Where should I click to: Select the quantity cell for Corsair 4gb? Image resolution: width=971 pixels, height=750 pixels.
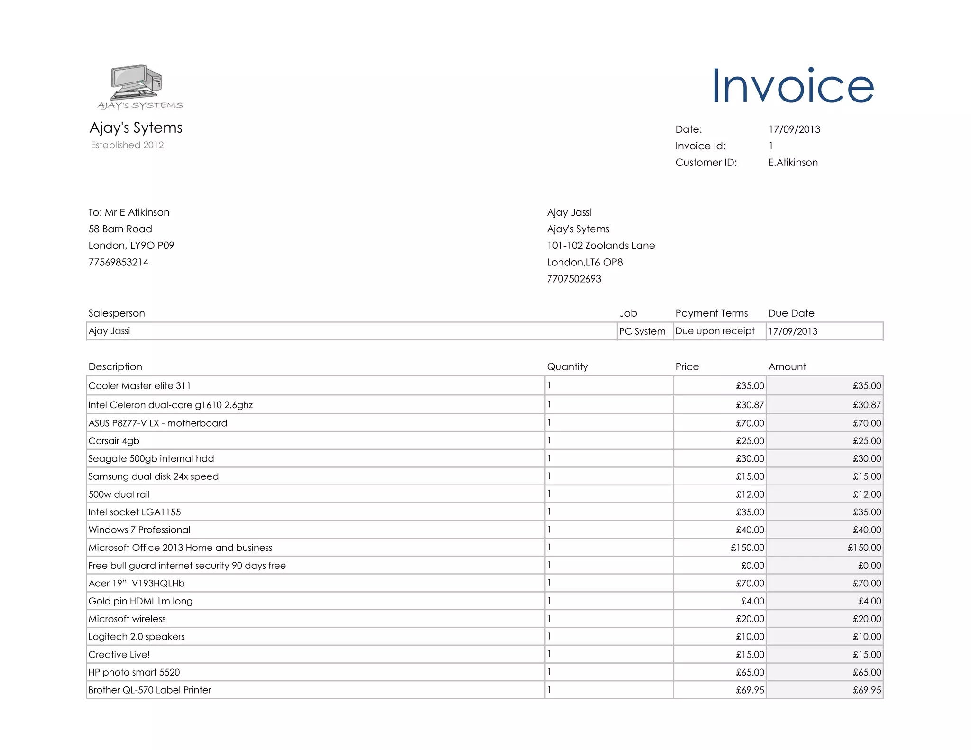(549, 441)
